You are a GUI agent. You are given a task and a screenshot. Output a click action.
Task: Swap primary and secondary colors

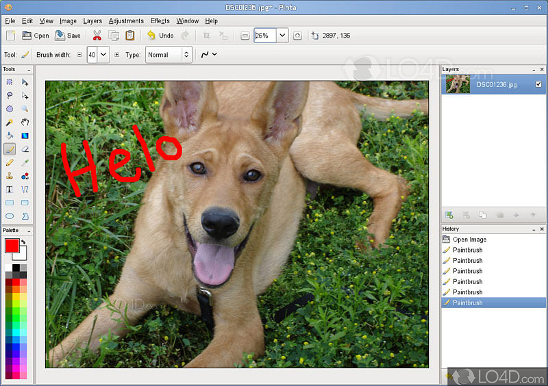pos(23,242)
